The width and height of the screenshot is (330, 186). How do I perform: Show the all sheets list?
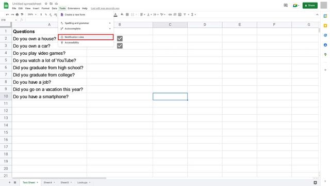[15, 182]
